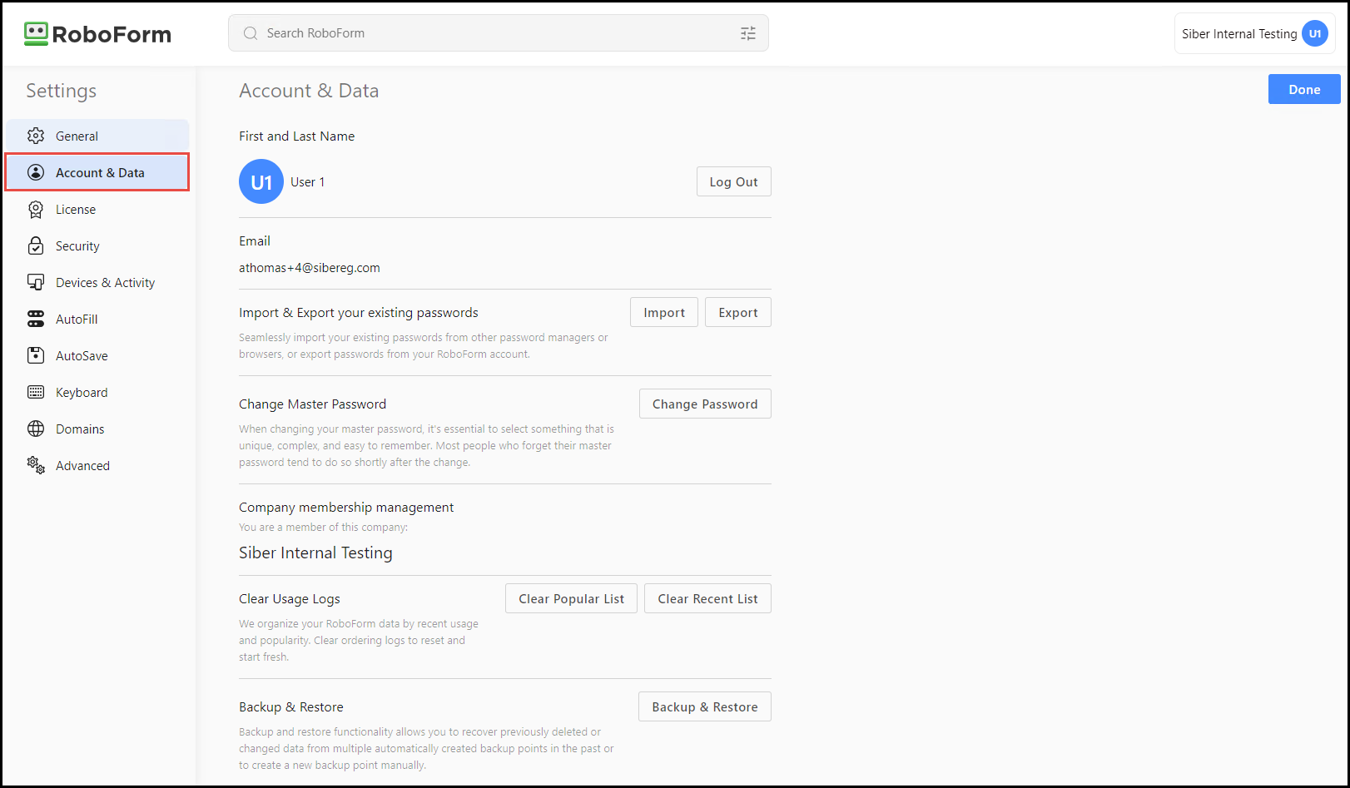Click the RoboForm logo
Image resolution: width=1350 pixels, height=788 pixels.
pyautogui.click(x=97, y=33)
